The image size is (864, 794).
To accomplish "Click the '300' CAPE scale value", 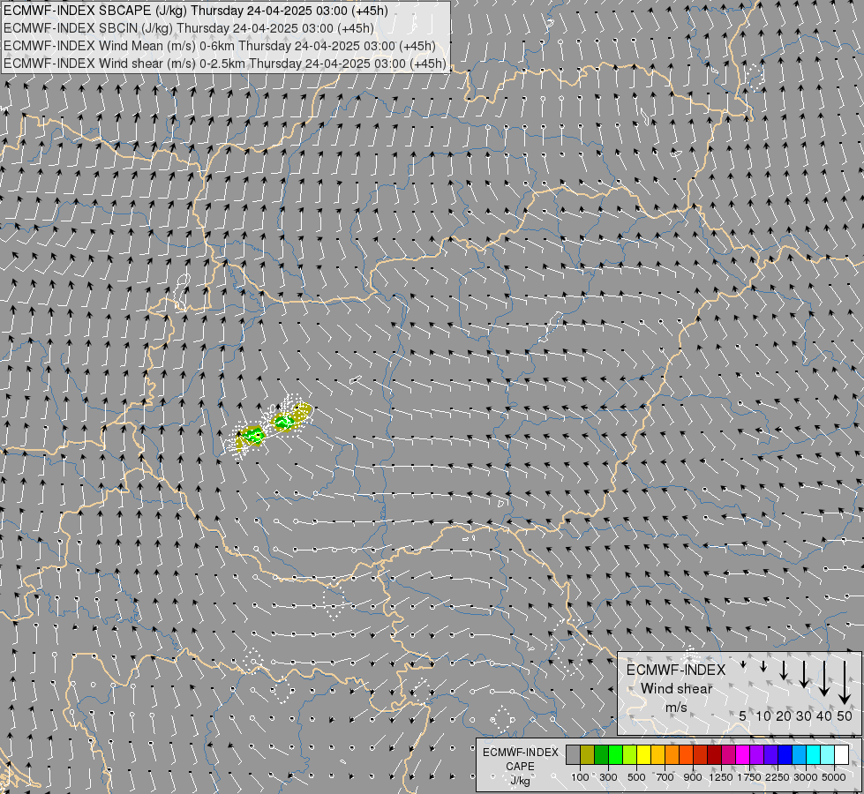I will 608,777.
